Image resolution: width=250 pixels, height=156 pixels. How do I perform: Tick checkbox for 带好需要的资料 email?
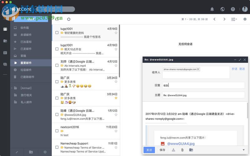coord(57,33)
